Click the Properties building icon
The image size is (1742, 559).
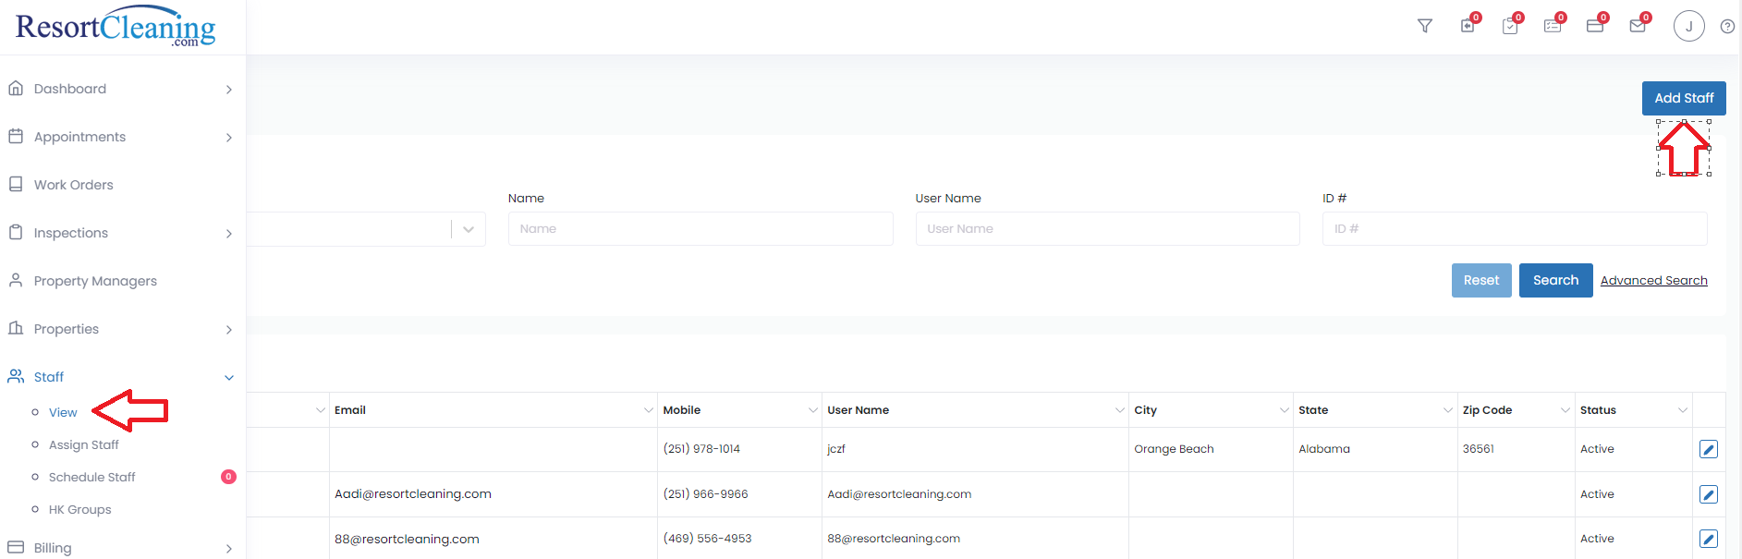pyautogui.click(x=16, y=329)
